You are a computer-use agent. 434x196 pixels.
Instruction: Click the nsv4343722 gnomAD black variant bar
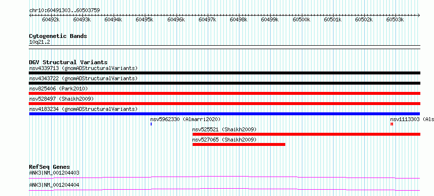224,83
